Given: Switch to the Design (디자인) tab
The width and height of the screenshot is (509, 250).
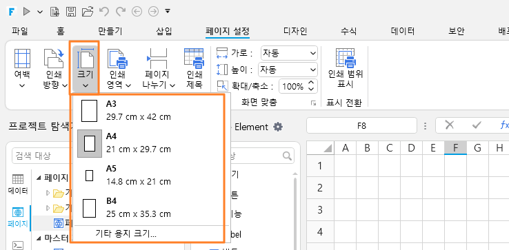Looking at the screenshot, I should click(295, 32).
